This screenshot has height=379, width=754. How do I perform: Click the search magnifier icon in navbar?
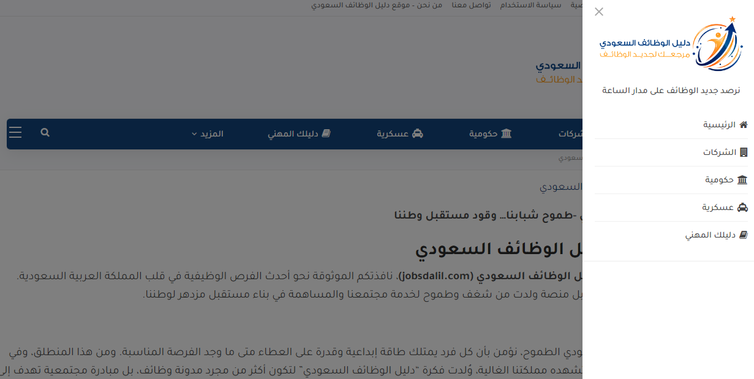(x=45, y=132)
